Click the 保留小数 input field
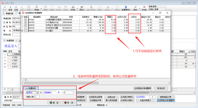 [x=37, y=97]
